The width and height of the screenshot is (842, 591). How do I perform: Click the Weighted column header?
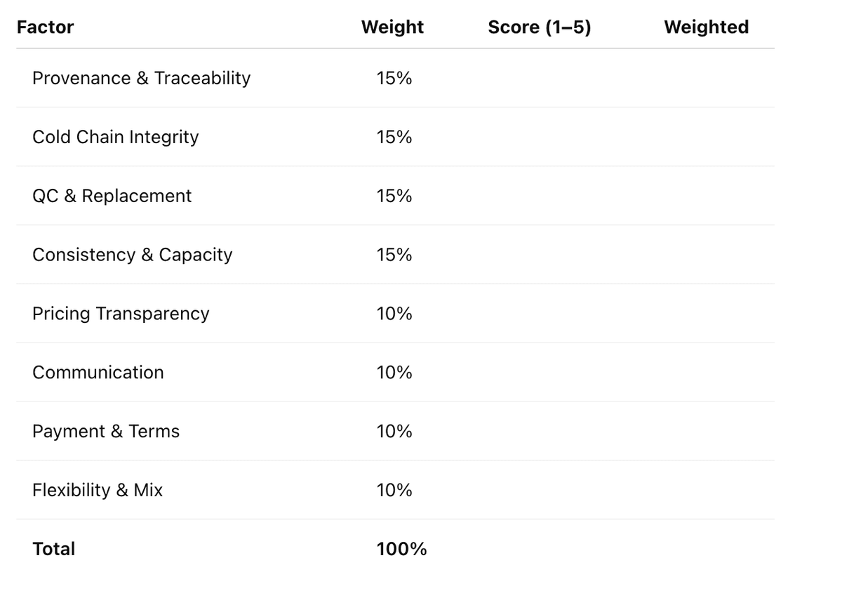tap(706, 27)
